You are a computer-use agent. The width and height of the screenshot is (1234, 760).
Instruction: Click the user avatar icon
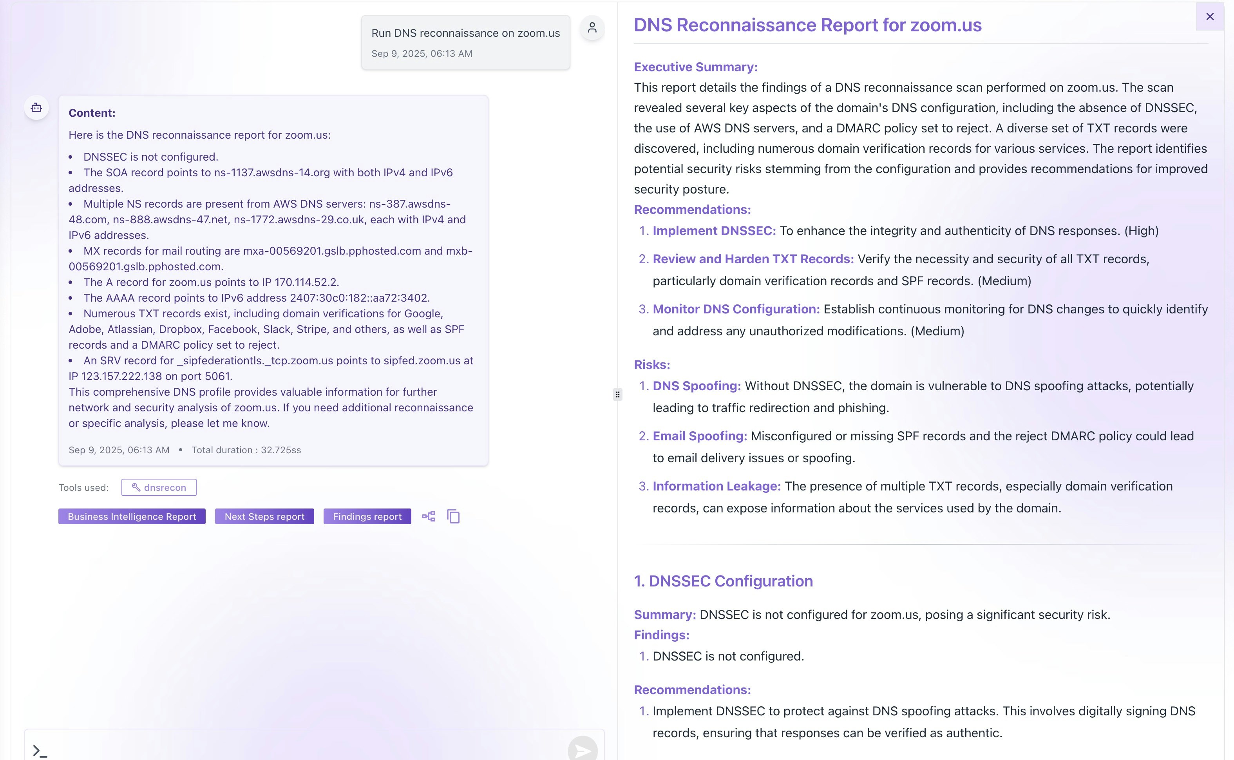click(592, 28)
